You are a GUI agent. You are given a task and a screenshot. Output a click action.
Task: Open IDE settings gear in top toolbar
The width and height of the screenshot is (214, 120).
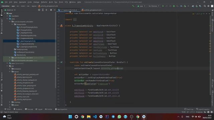(208, 6)
